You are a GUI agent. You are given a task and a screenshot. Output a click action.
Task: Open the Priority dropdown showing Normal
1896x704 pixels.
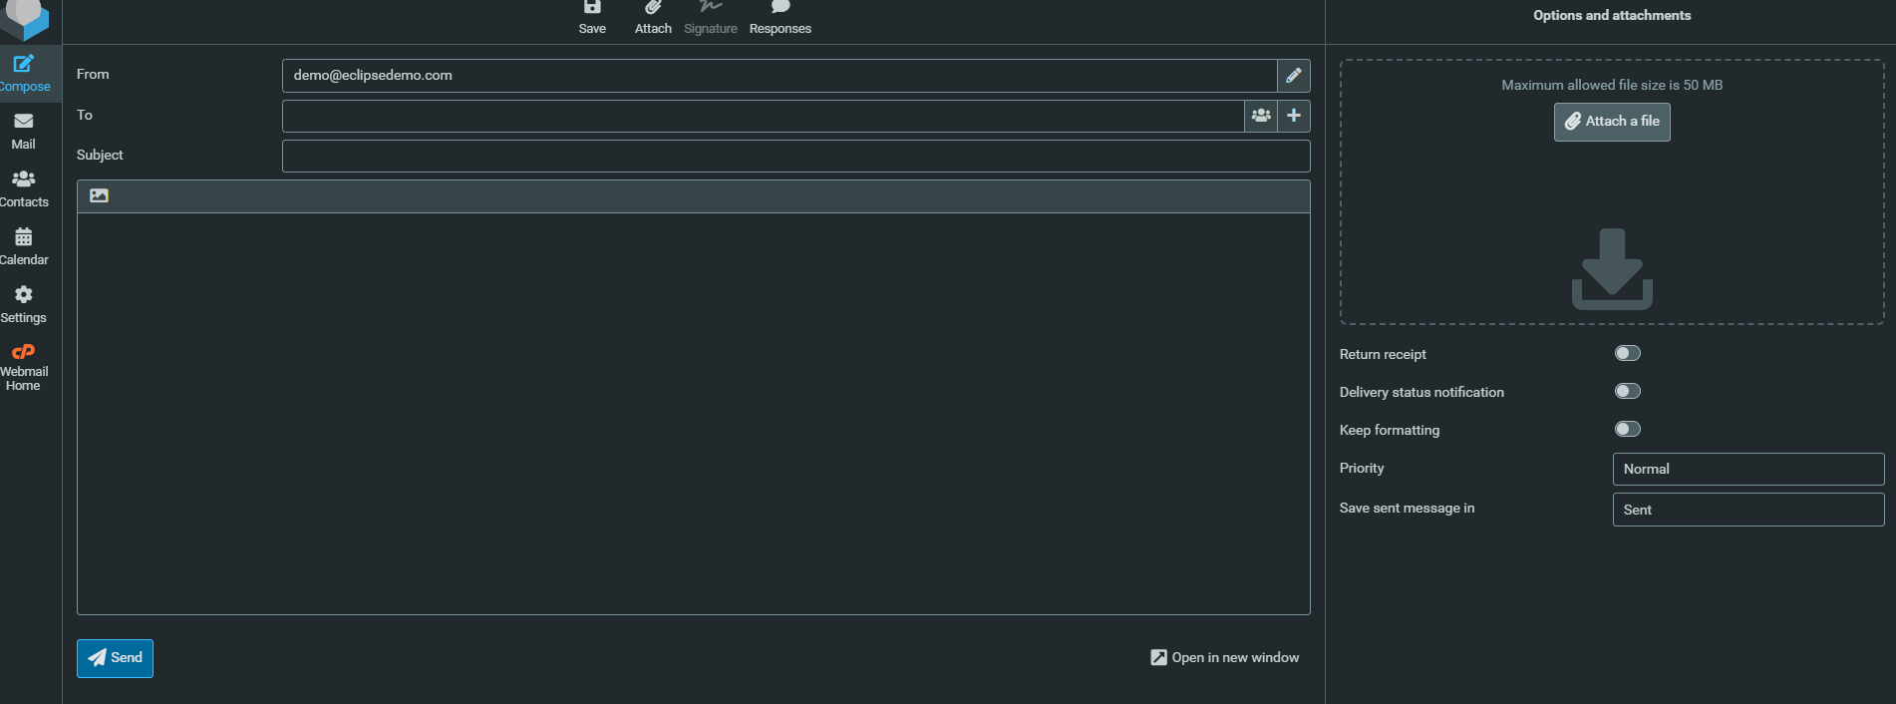(1747, 470)
